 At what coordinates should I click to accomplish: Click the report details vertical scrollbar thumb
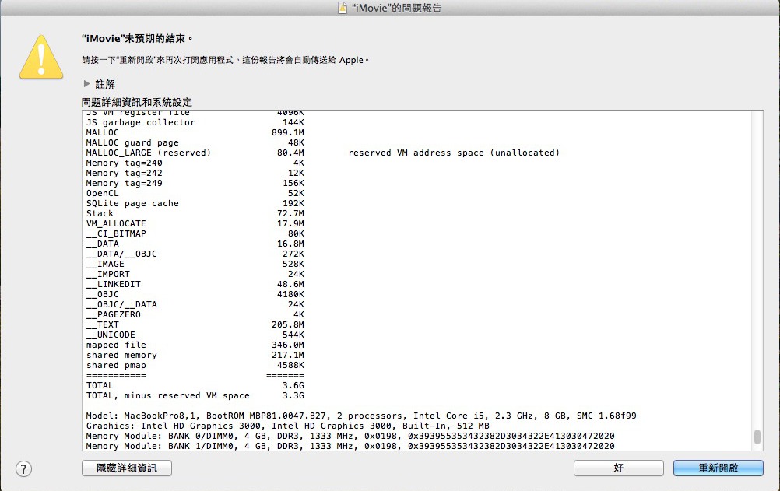coord(757,437)
